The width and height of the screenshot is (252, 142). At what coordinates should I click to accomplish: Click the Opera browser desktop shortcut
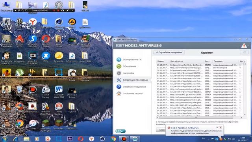(x=46, y=41)
